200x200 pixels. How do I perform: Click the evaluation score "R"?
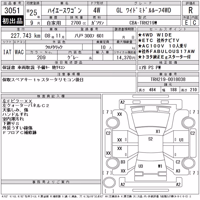coord(190,10)
